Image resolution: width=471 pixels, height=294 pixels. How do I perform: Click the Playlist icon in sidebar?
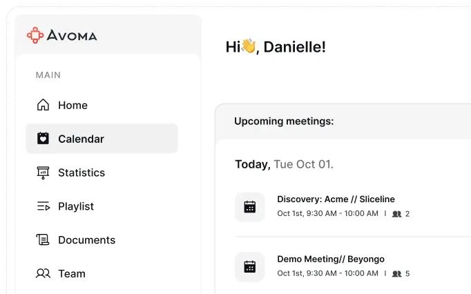[x=43, y=206]
